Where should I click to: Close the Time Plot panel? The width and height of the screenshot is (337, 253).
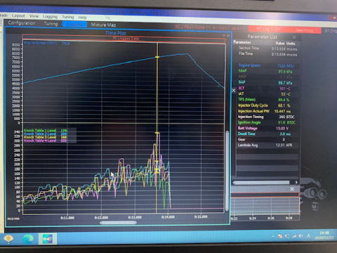point(228,36)
